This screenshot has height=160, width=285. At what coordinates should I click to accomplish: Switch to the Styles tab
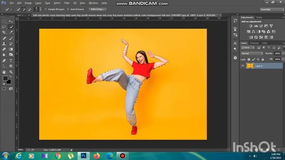259,17
